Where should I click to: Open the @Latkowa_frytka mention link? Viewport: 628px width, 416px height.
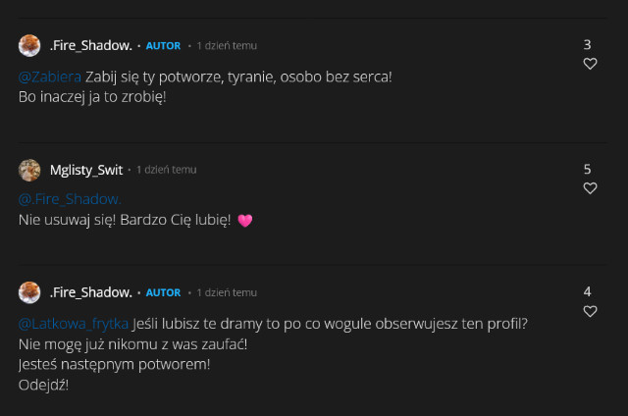click(x=74, y=323)
